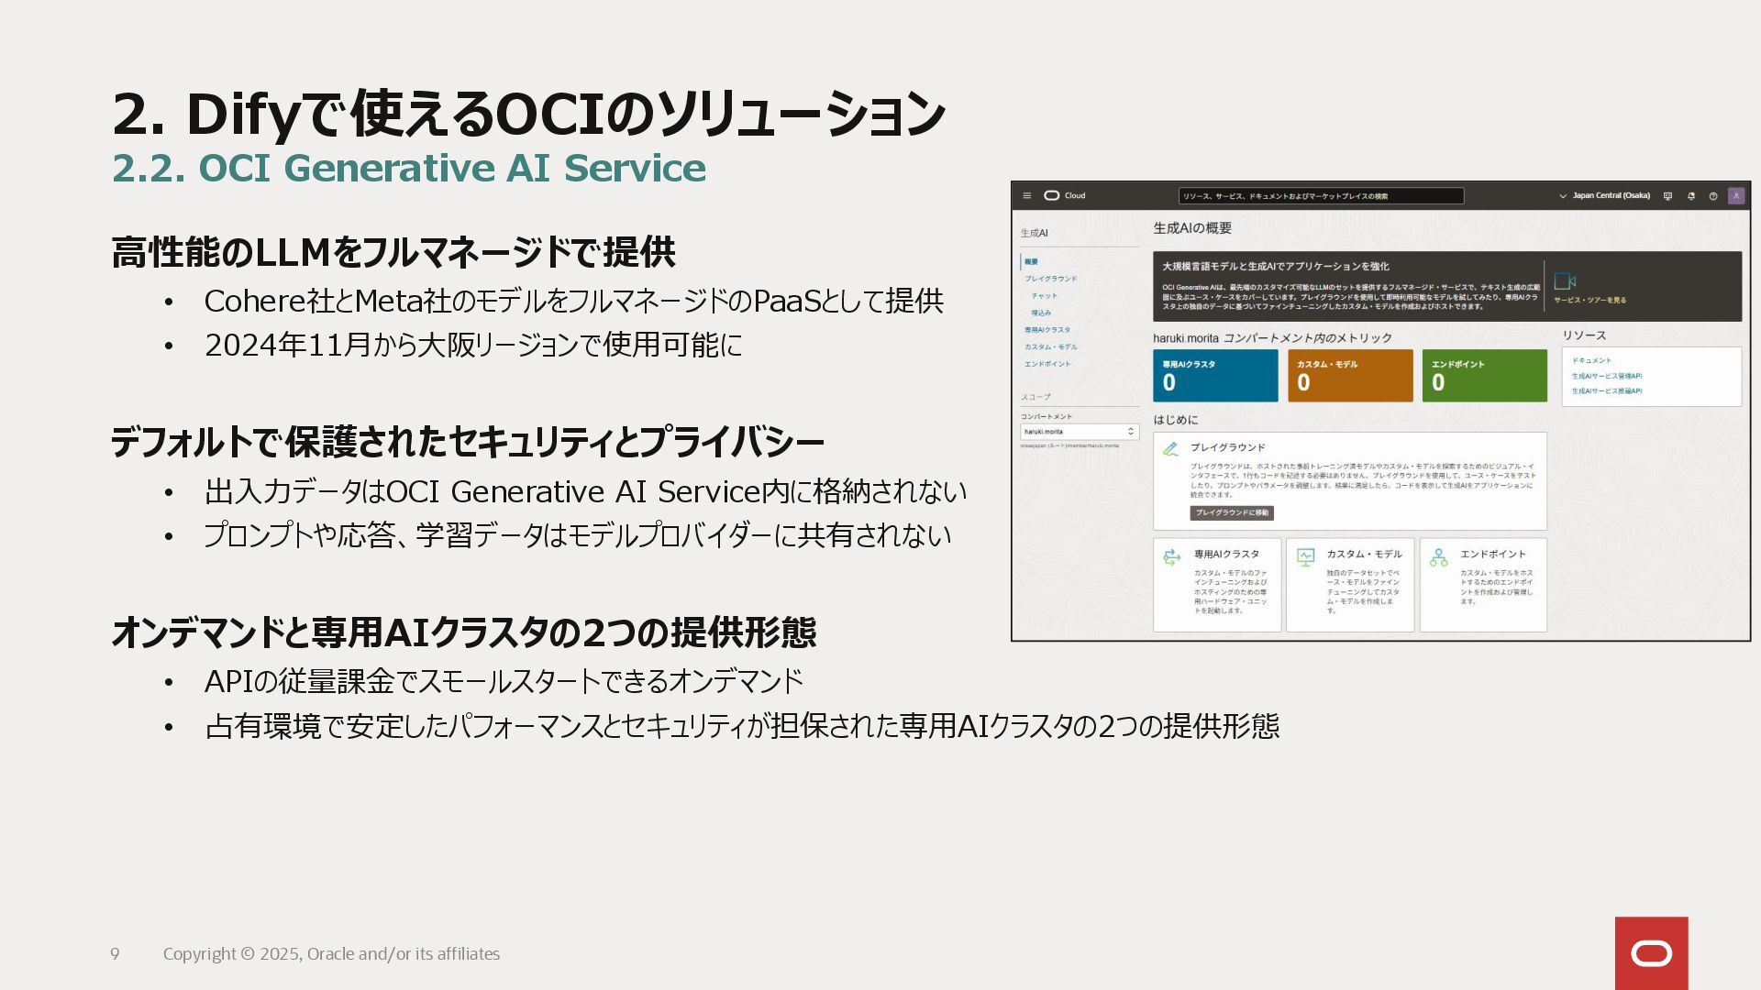The height and width of the screenshot is (990, 1761).
Task: Click the developer tools monitor icon in header
Action: [x=1667, y=196]
